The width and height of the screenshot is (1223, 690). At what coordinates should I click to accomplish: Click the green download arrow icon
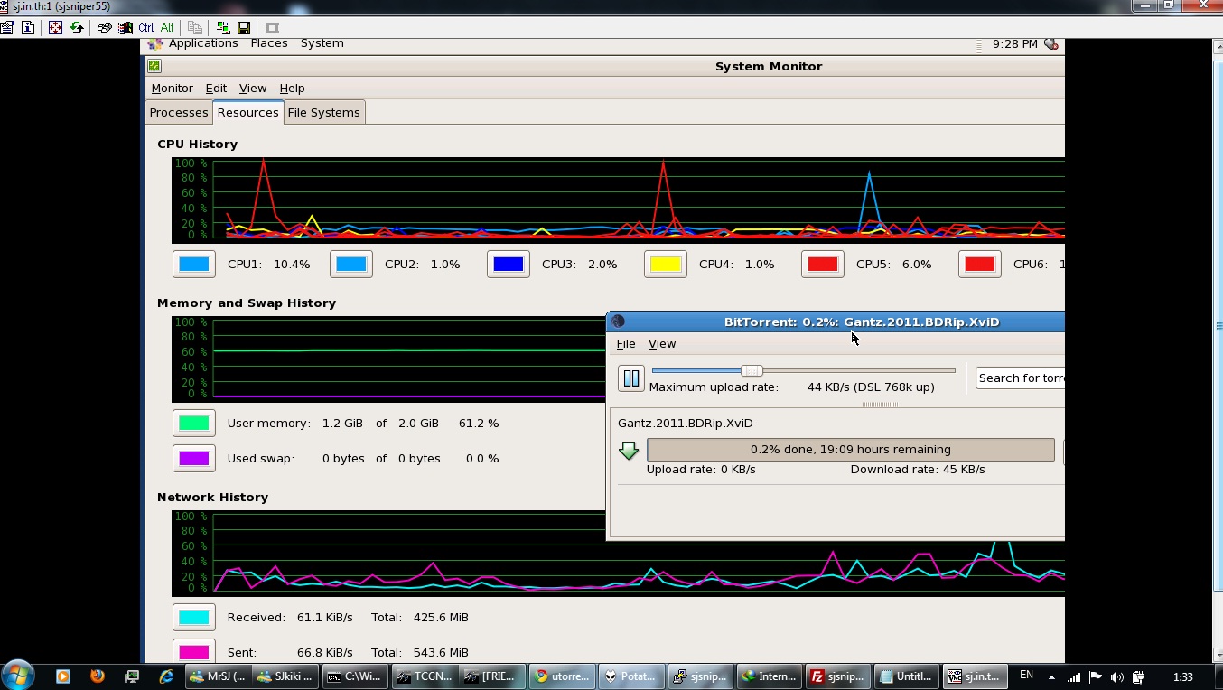click(629, 450)
